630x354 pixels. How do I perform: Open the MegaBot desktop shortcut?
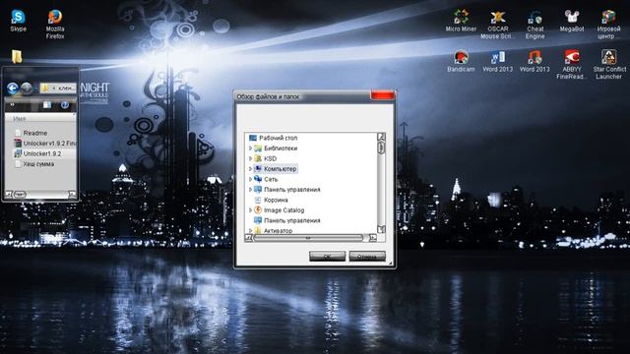click(571, 21)
